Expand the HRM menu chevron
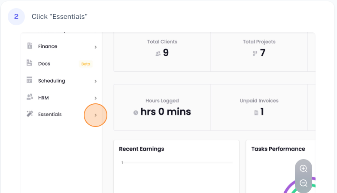The width and height of the screenshot is (337, 193). [95, 98]
